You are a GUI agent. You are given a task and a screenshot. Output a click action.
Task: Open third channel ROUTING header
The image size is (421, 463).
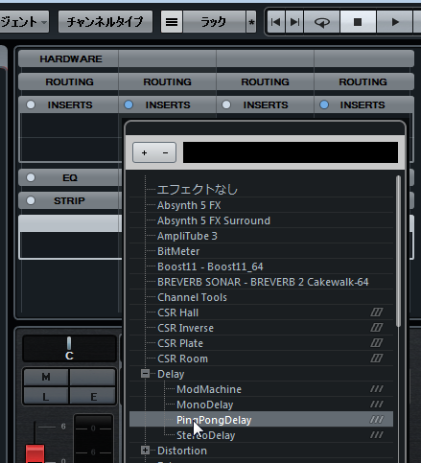(x=265, y=81)
